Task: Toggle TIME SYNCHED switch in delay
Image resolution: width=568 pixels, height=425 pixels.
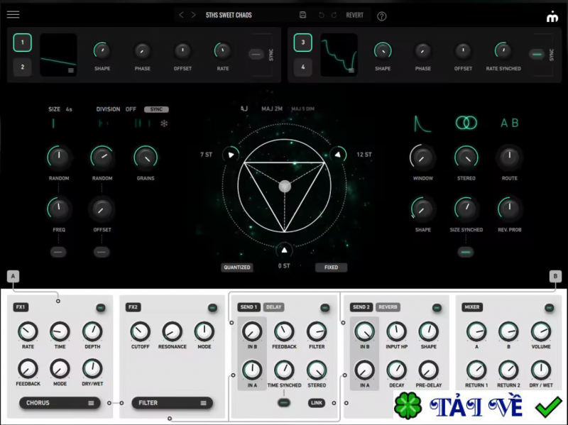Action: click(x=284, y=402)
